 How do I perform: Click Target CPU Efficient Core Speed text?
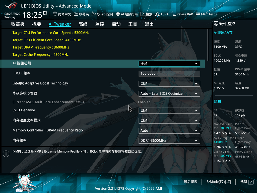(46, 40)
